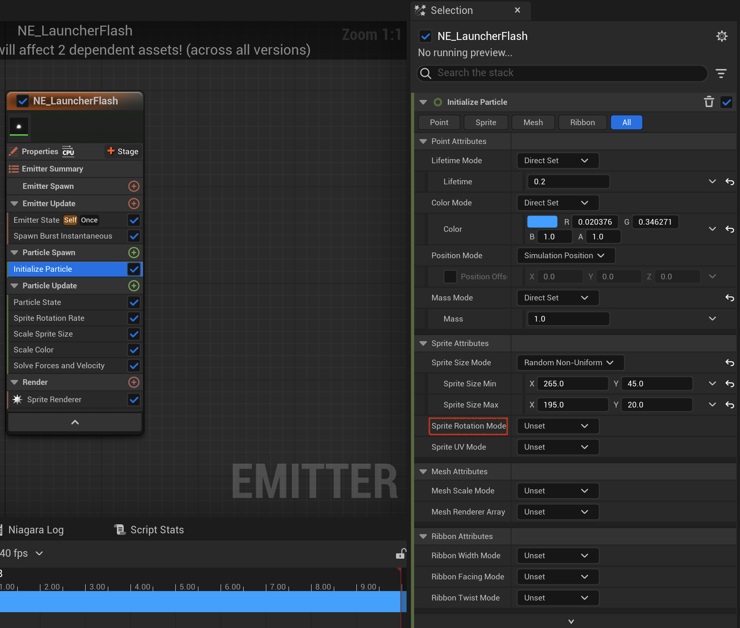This screenshot has height=628, width=740.
Task: Reset Lifetime value to default
Action: pos(730,182)
